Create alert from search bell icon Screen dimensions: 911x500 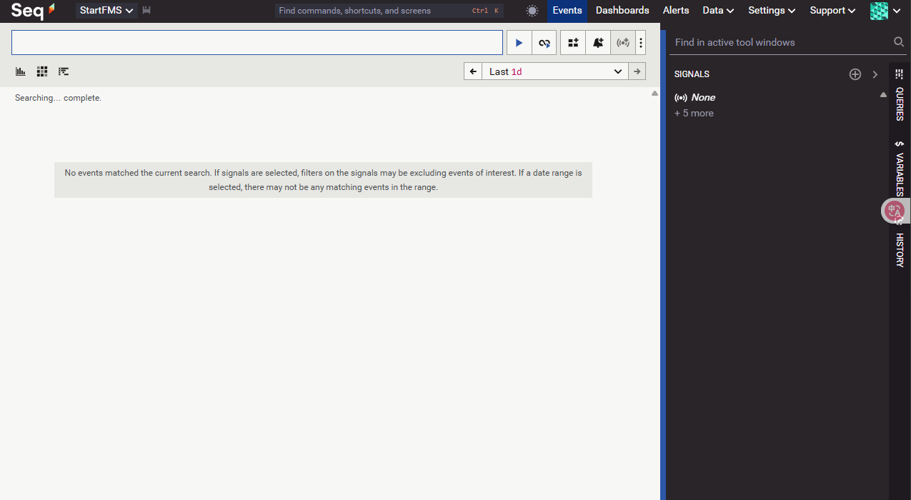point(598,43)
